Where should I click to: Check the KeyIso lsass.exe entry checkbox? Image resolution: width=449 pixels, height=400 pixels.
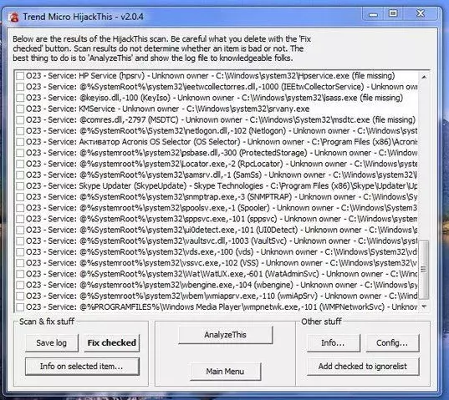(x=20, y=98)
